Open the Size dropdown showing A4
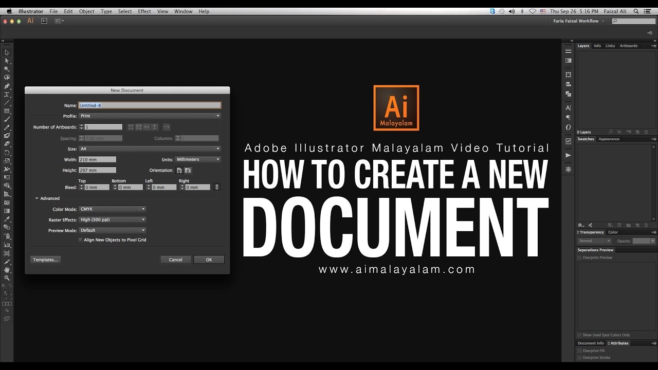 coord(150,149)
